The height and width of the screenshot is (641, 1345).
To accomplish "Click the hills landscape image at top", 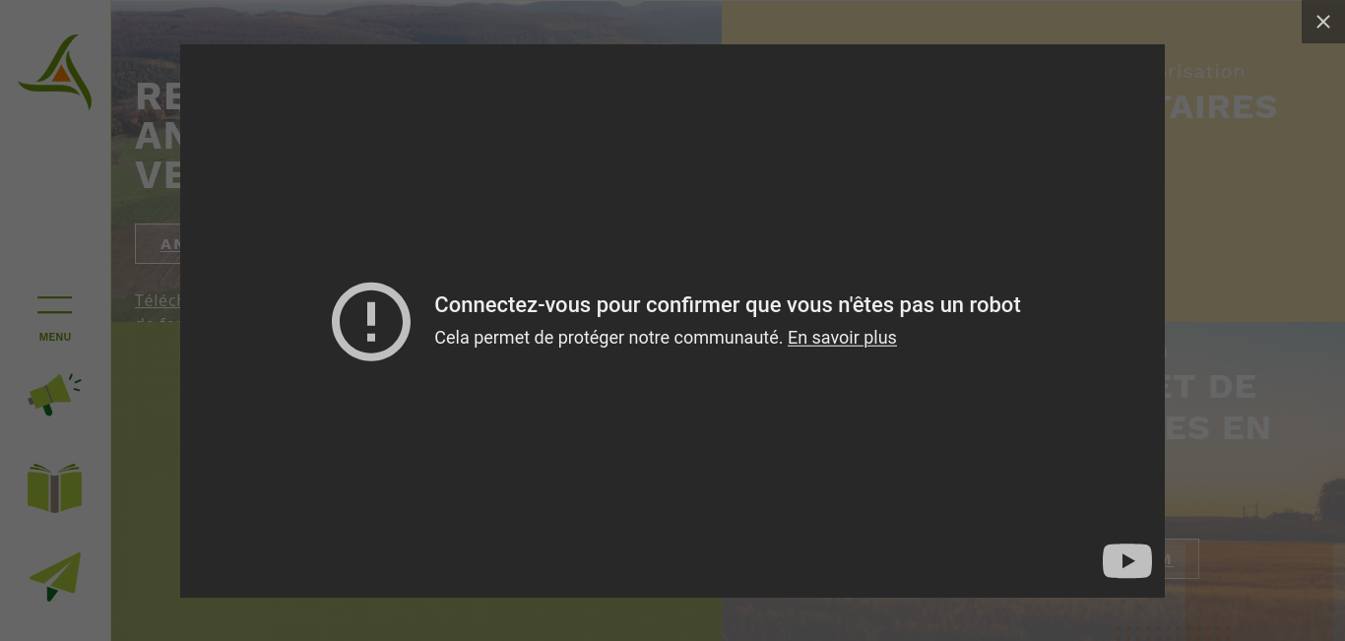I will (416, 22).
